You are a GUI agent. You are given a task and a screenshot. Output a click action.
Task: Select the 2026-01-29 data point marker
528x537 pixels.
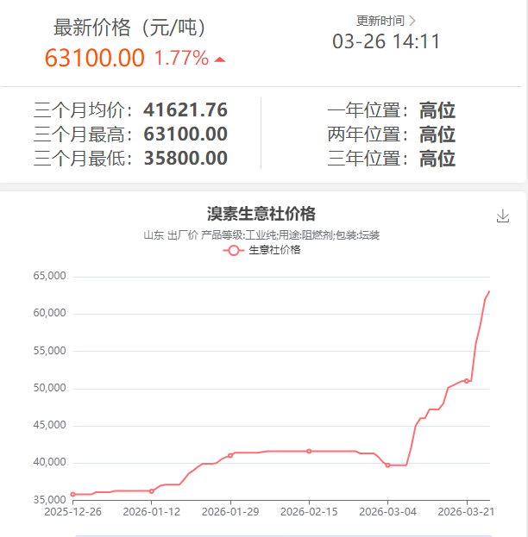[x=230, y=455]
